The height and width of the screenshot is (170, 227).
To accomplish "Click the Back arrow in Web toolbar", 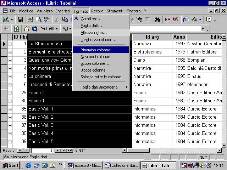I will click(x=6, y=29).
